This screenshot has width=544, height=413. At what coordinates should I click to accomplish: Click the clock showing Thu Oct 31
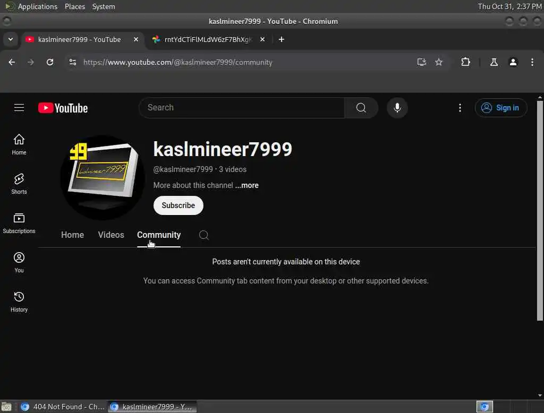509,6
